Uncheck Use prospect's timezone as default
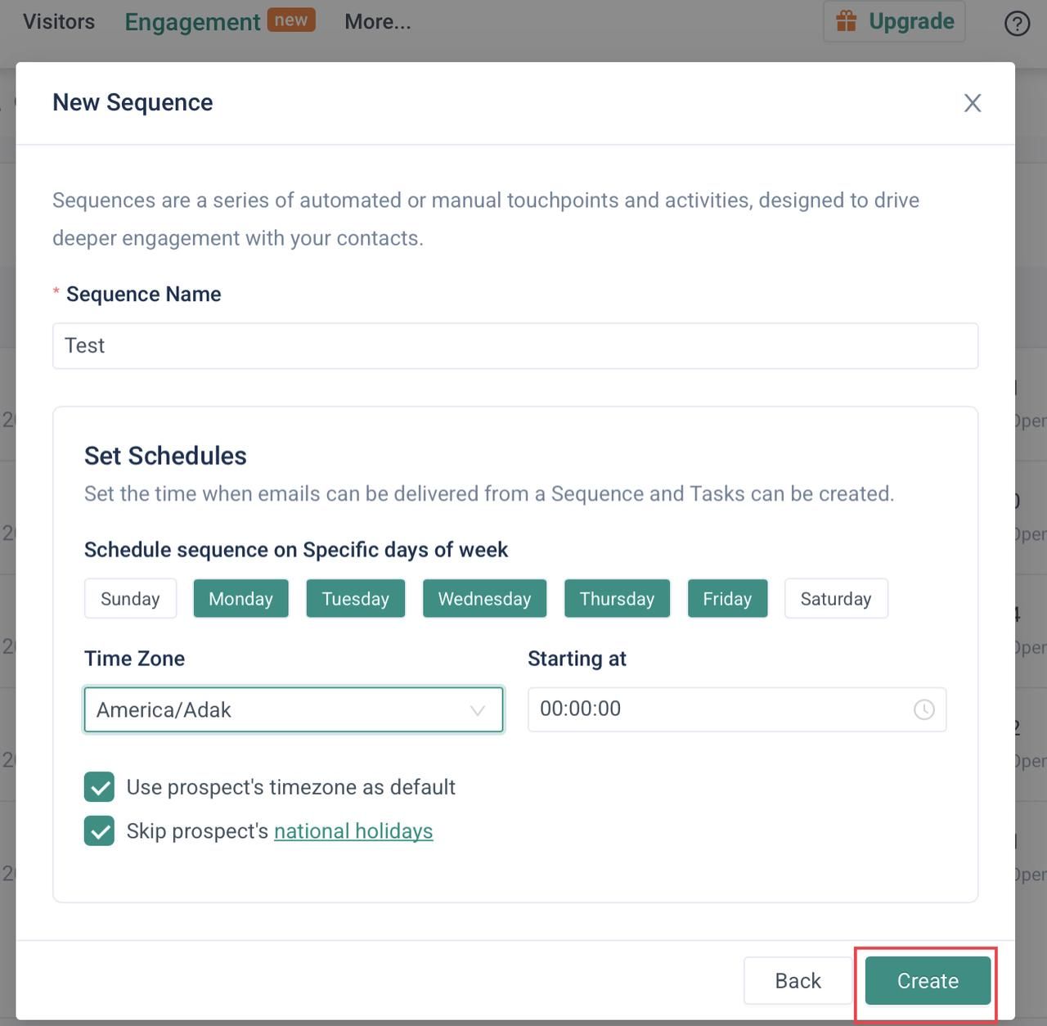This screenshot has height=1026, width=1047. click(100, 788)
